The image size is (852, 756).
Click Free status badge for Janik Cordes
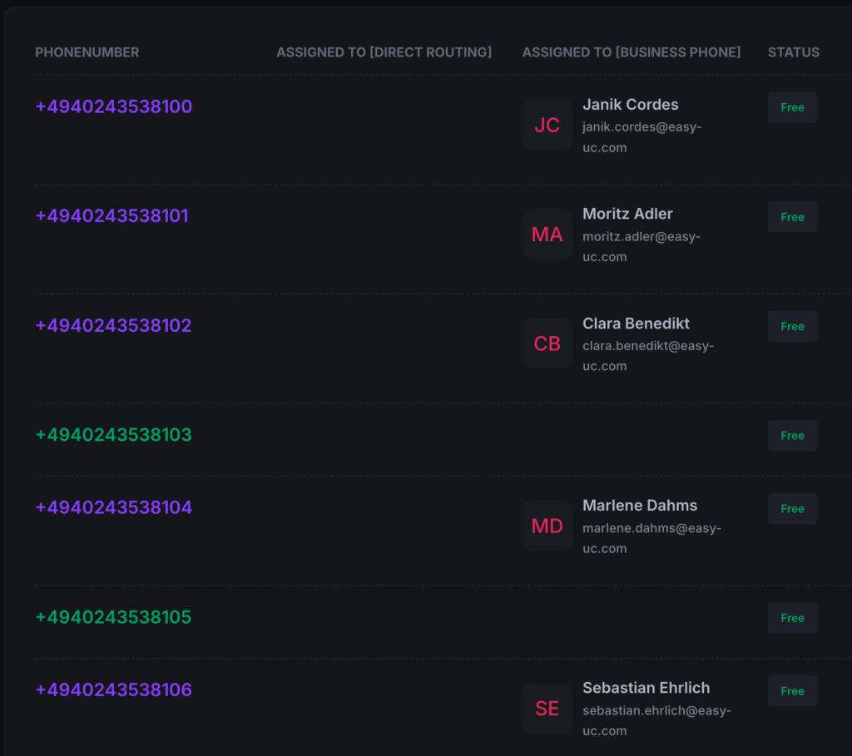(x=792, y=107)
